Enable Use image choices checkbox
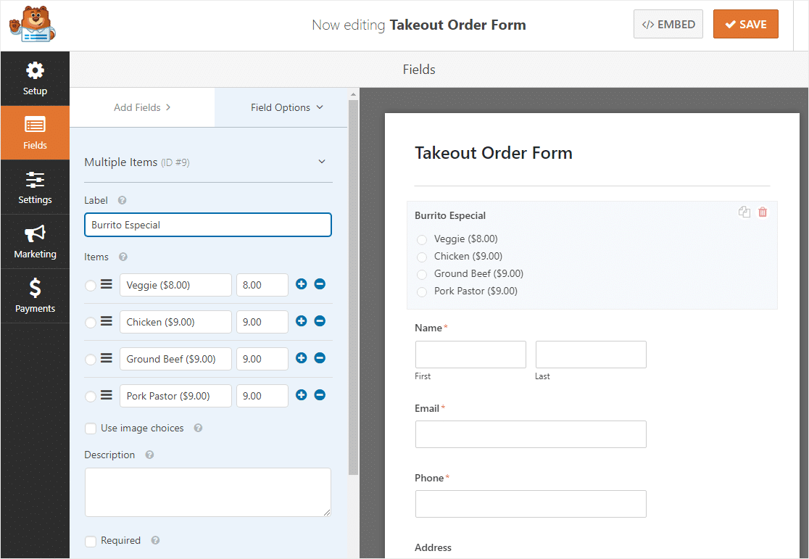 click(91, 428)
